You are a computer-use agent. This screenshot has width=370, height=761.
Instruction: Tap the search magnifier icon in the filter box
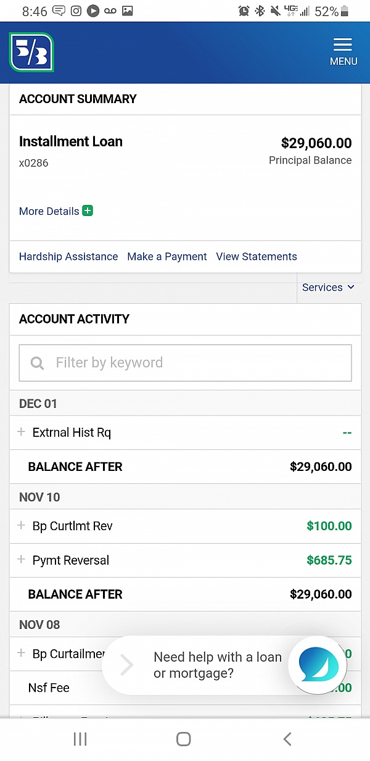(37, 363)
